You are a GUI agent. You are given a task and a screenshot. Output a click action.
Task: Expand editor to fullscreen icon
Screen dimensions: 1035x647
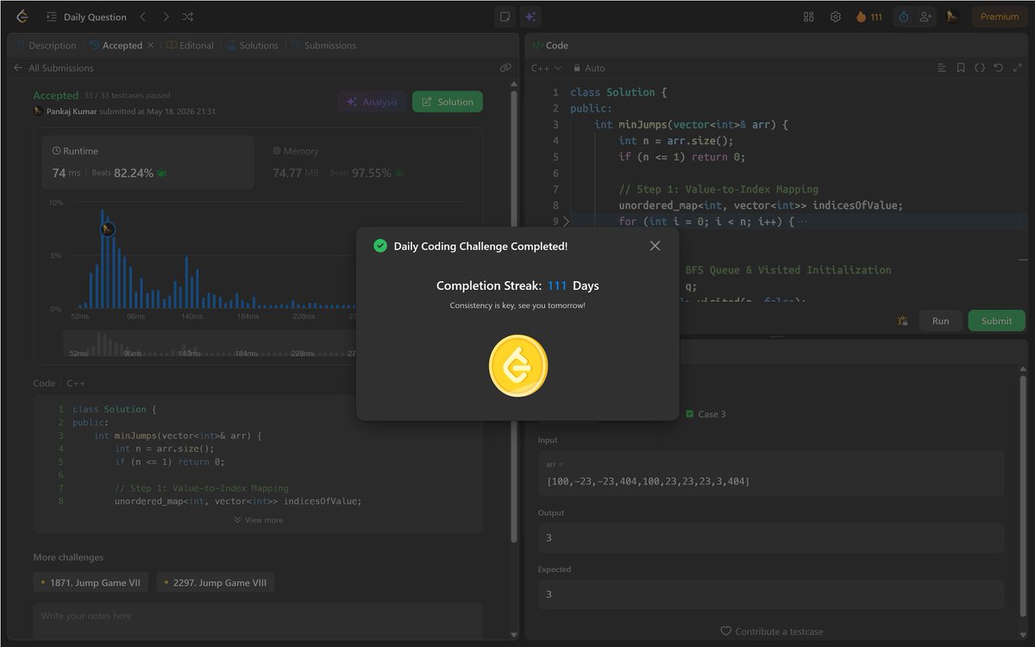coord(1018,67)
